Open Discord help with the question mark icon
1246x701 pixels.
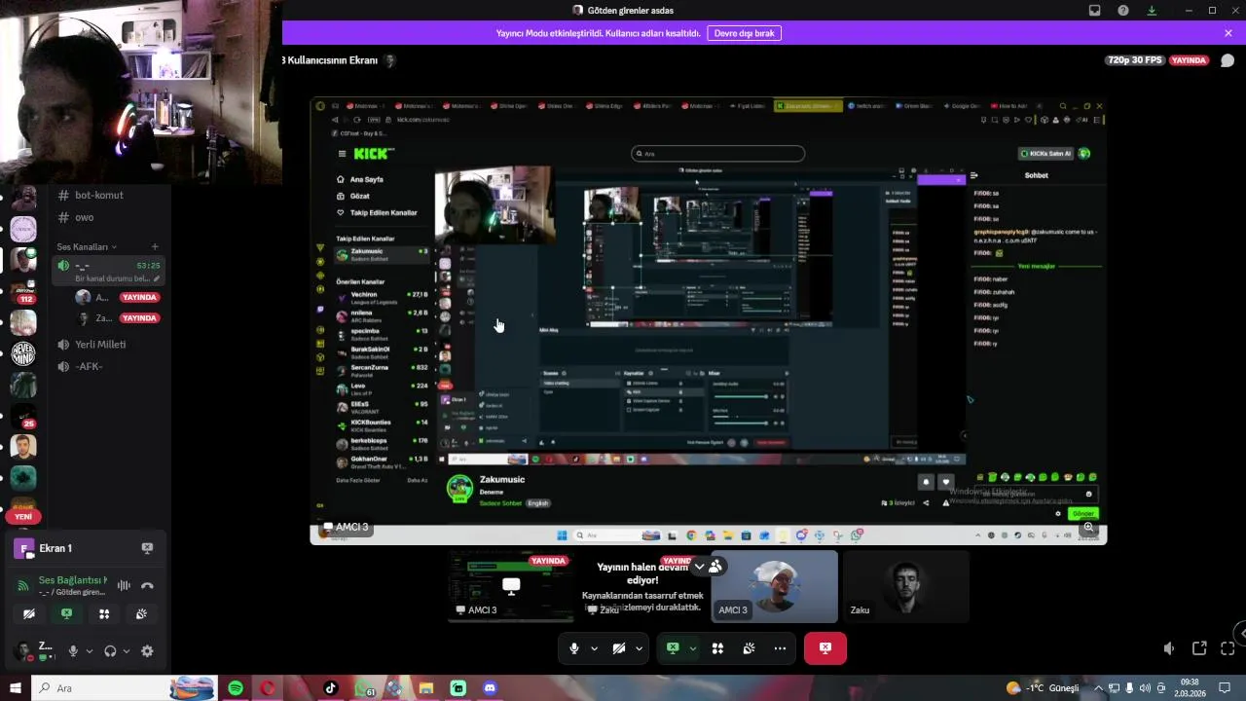[1123, 11]
